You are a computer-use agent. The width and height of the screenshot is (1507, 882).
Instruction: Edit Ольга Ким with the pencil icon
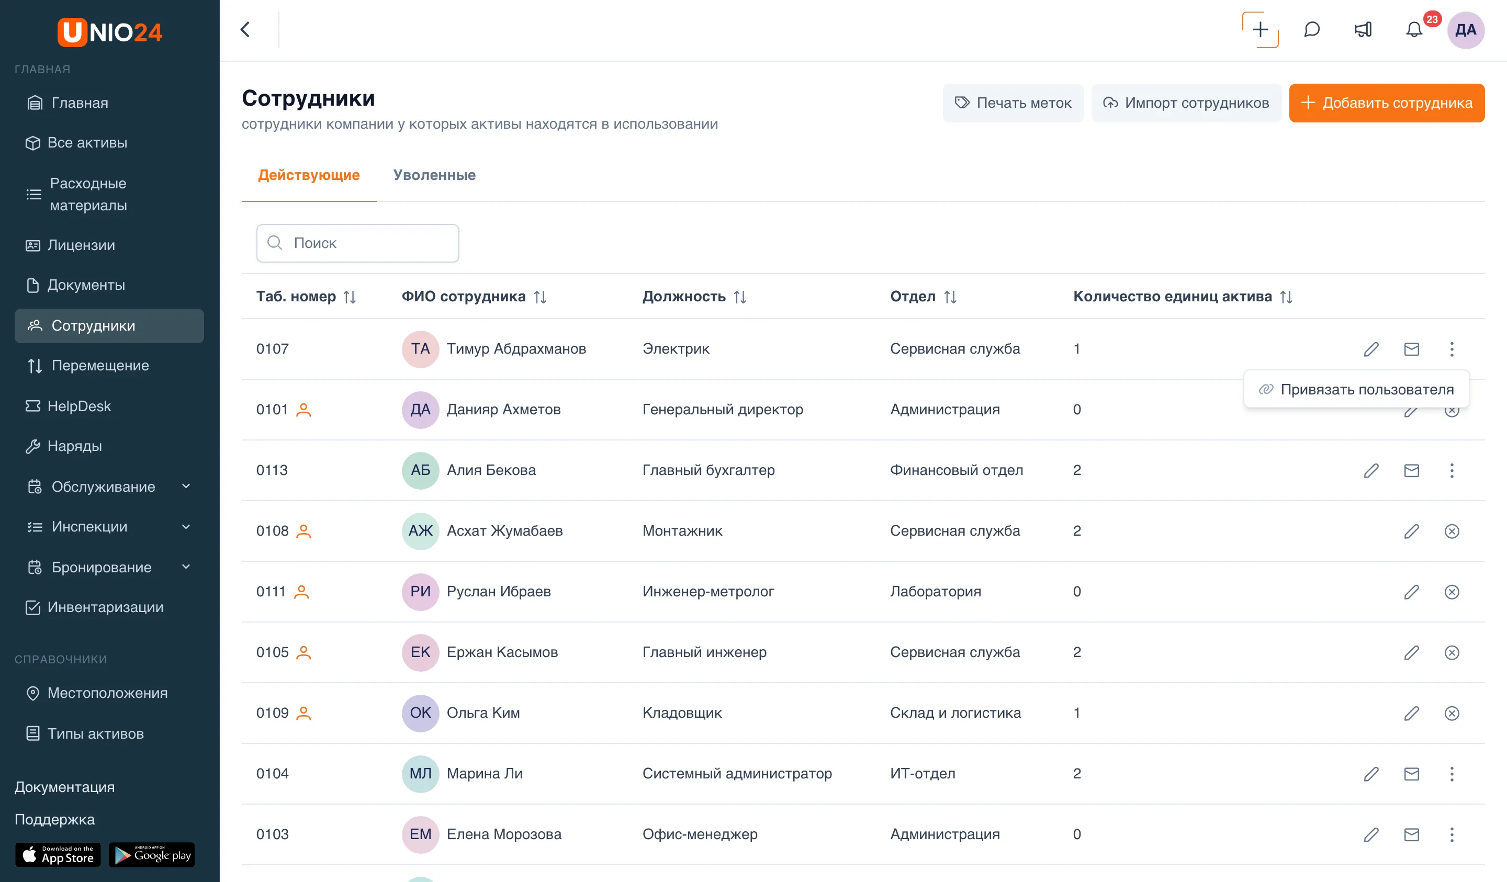tap(1411, 714)
